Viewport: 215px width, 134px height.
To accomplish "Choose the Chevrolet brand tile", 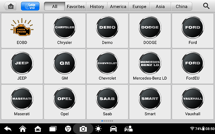I will [x=107, y=66].
